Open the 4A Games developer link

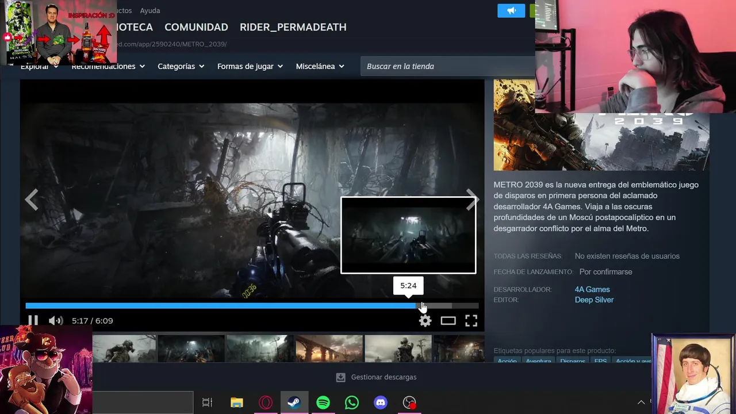[592, 289]
